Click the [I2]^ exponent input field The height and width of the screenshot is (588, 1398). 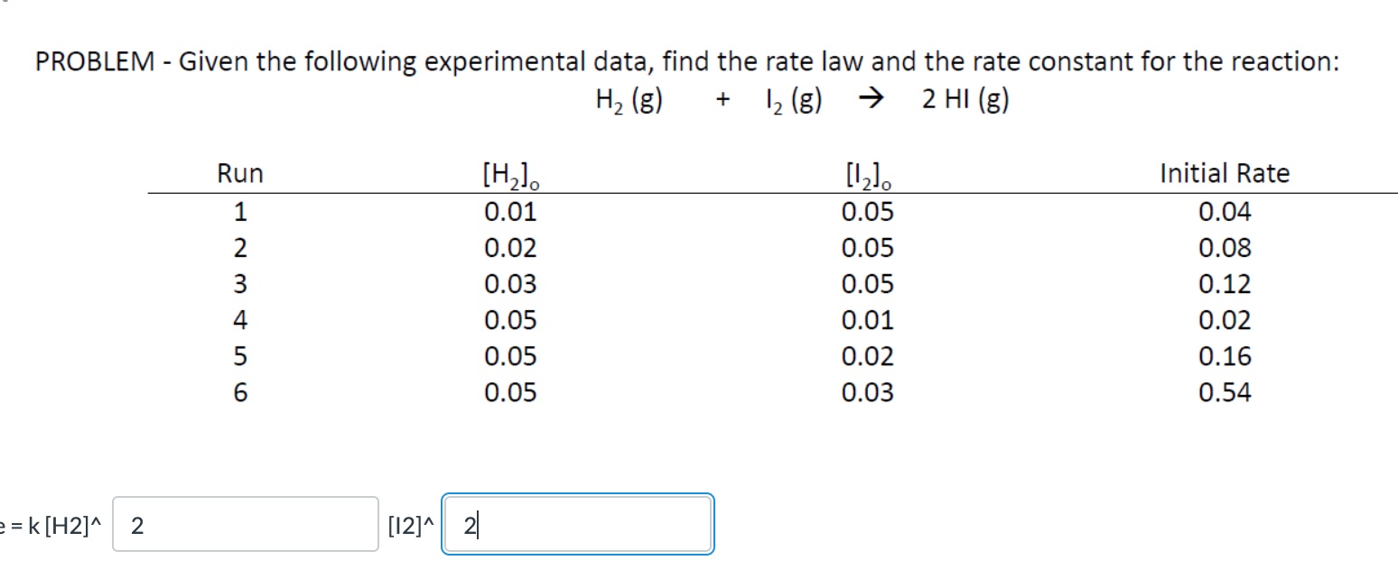[577, 524]
